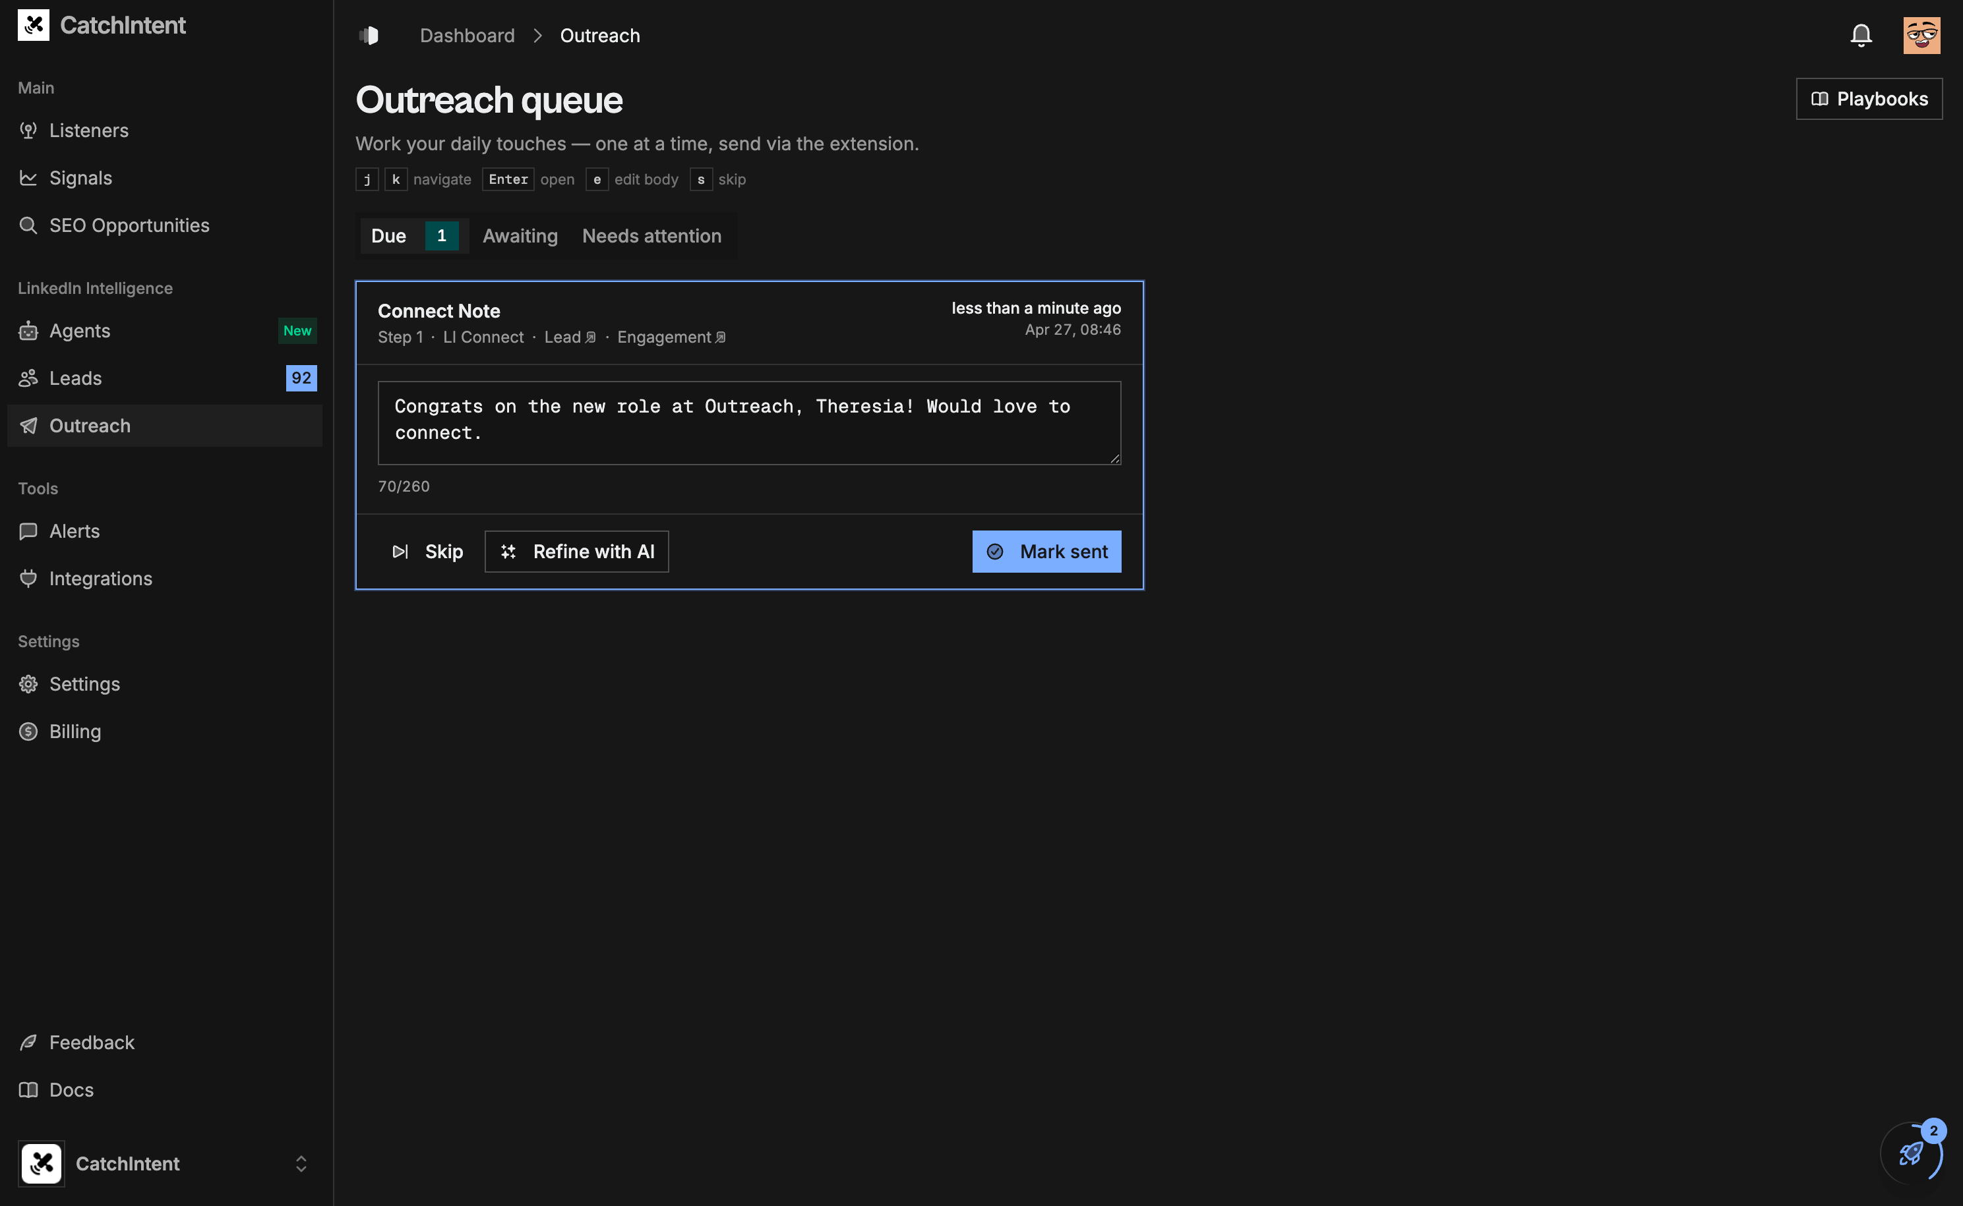
Task: Click inside the connect note message textarea
Action: [748, 422]
